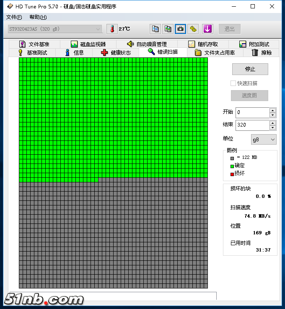
Task: Decrease the 结束 end value with down arrow
Action: pyautogui.click(x=272, y=127)
